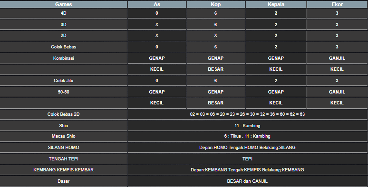The width and height of the screenshot is (368, 187).
Task: Select the KEMBANG KEMPIS KEMBAR row label
Action: [x=63, y=169]
